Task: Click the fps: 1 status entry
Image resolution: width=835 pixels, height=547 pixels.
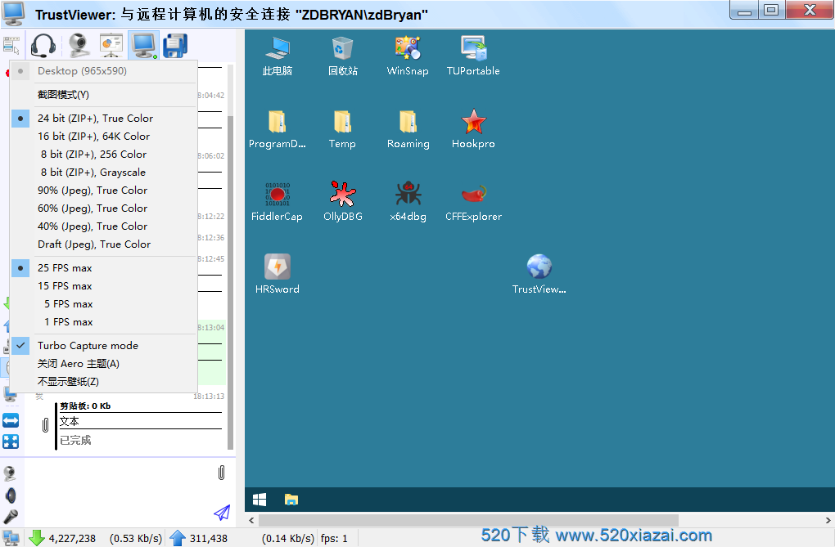Action: click(x=334, y=539)
